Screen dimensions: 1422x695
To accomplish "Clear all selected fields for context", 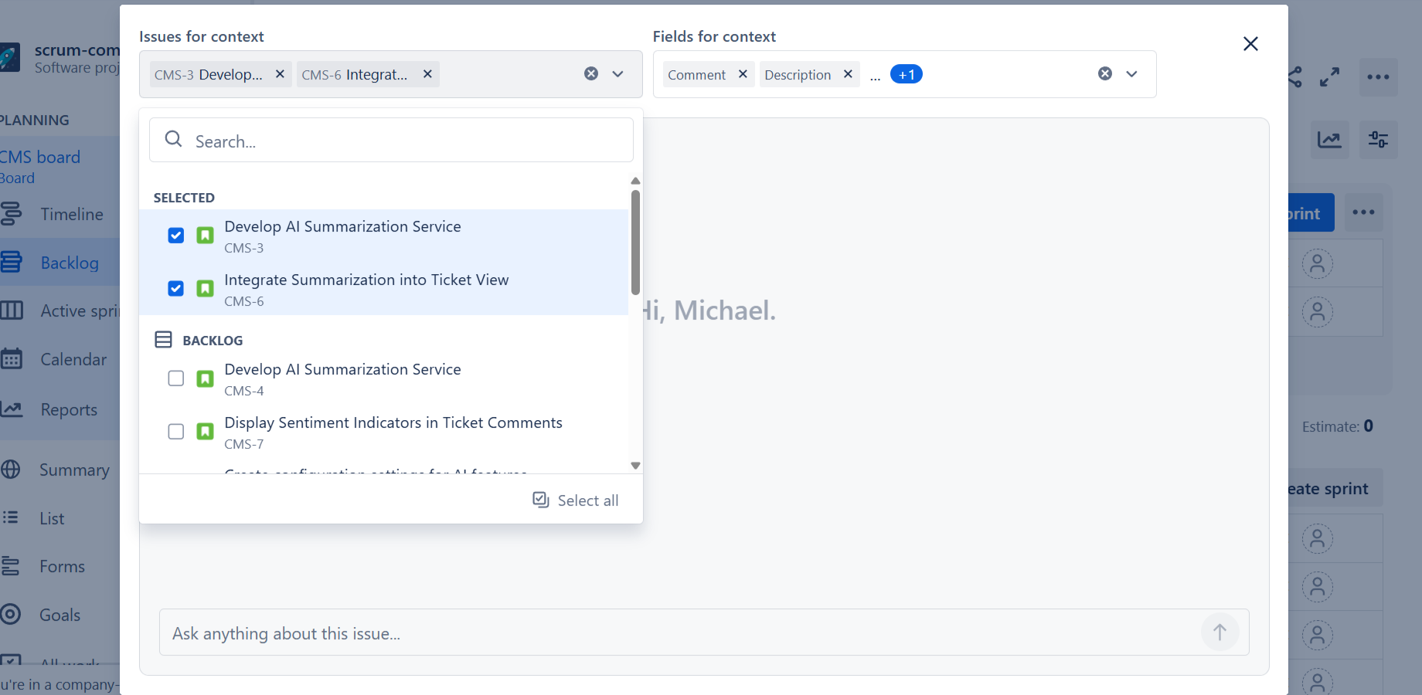I will pos(1105,74).
